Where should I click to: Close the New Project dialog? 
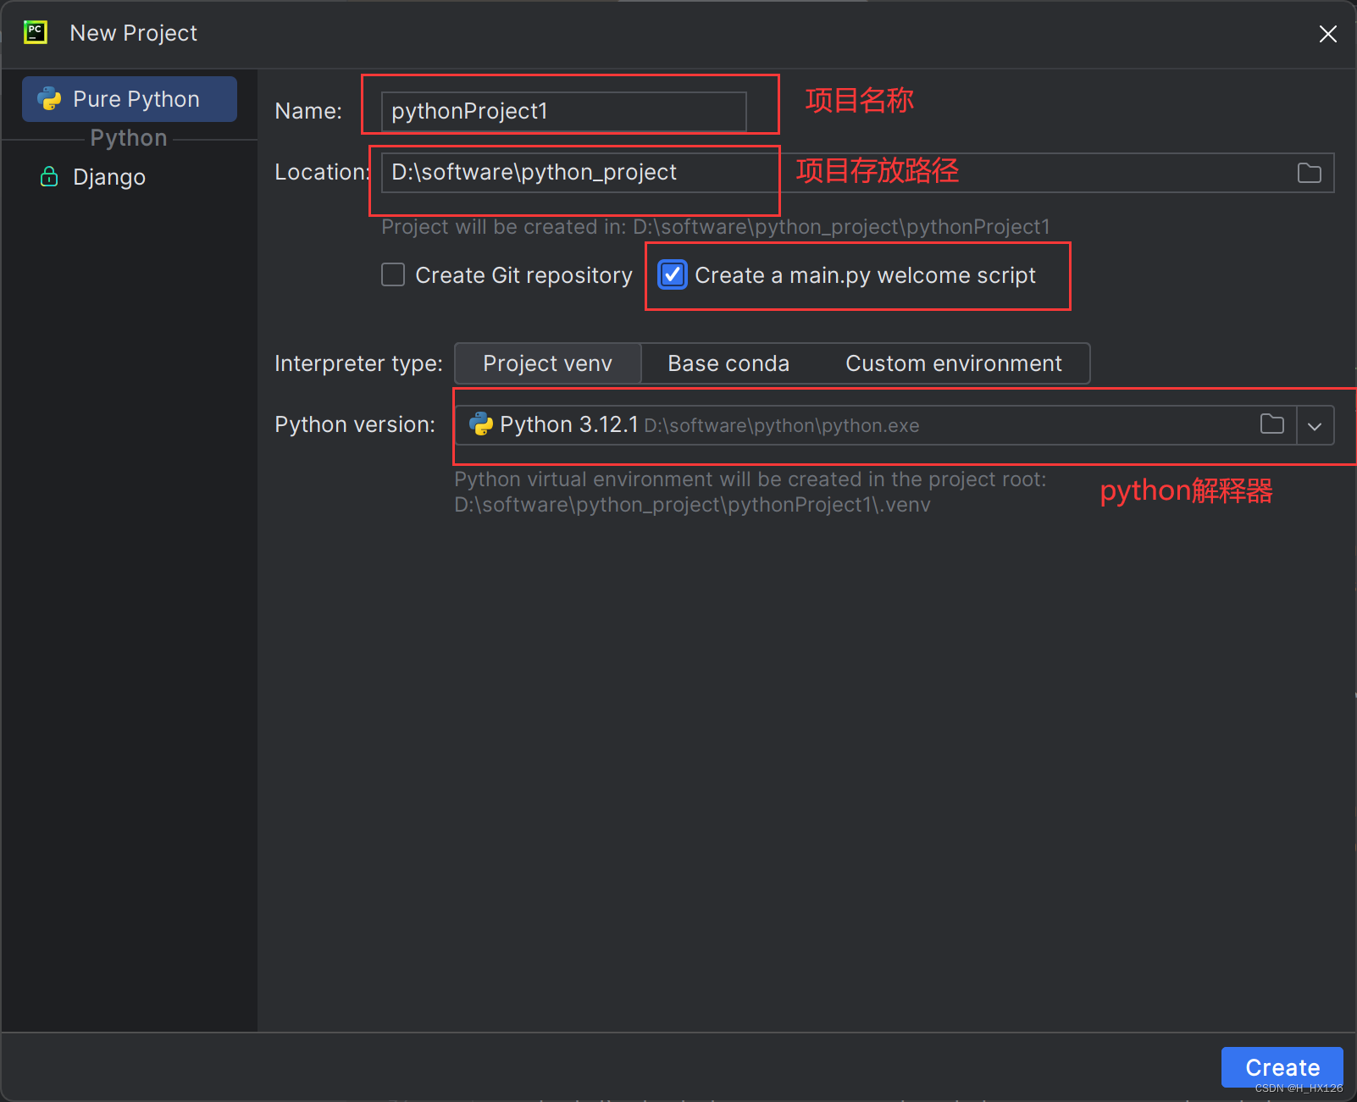pos(1327,34)
